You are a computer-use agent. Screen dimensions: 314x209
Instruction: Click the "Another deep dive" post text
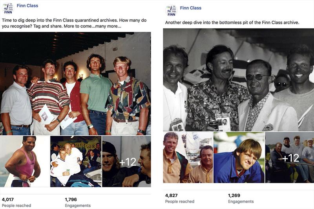(232, 23)
